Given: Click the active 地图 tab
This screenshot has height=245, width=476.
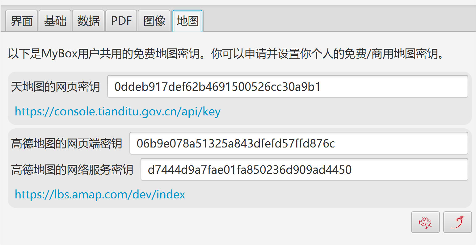Looking at the screenshot, I should (x=187, y=21).
